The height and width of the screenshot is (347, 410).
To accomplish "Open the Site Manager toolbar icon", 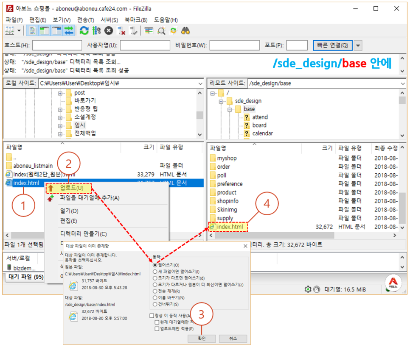I will [10, 31].
